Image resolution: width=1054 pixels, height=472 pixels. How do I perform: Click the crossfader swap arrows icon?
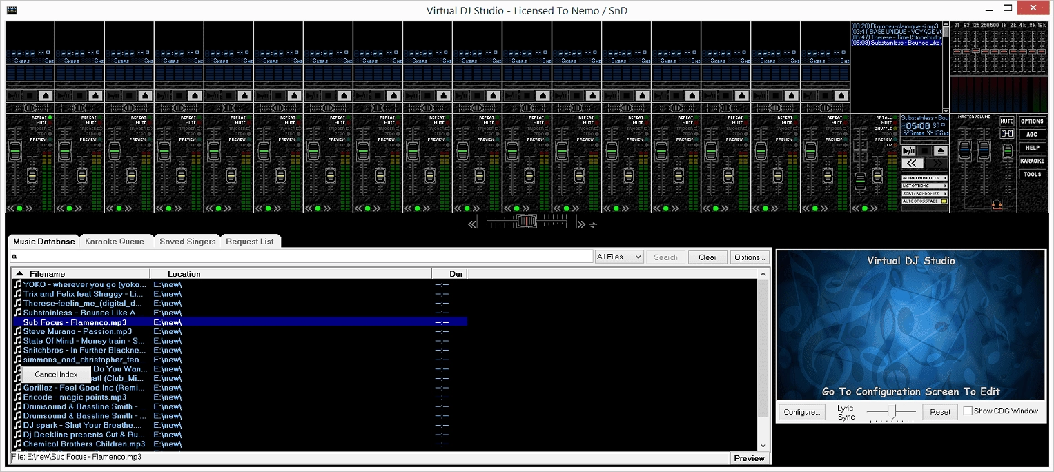(x=593, y=224)
